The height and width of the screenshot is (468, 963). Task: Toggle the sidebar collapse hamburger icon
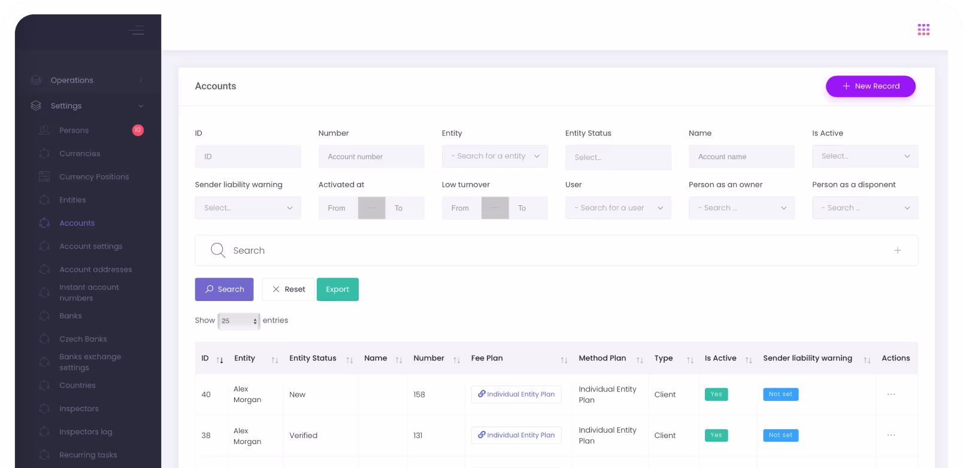137,30
